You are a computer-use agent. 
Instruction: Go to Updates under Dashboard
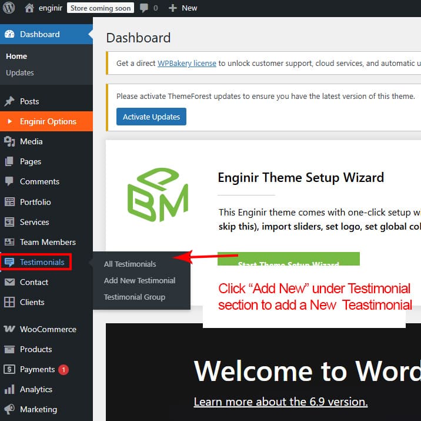[19, 72]
